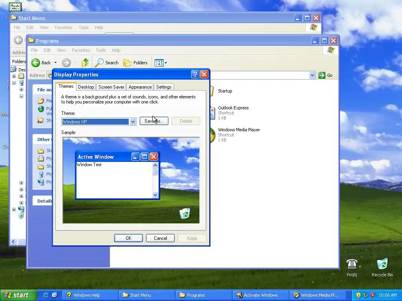Open the File menu in Start Menu window
This screenshot has height=301, width=402.
click(17, 27)
